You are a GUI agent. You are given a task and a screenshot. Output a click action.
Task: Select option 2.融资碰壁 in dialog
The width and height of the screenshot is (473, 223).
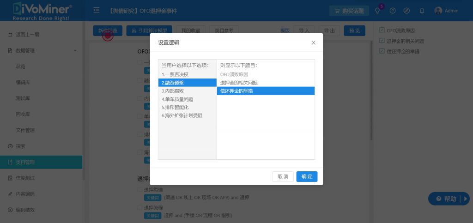[188, 83]
